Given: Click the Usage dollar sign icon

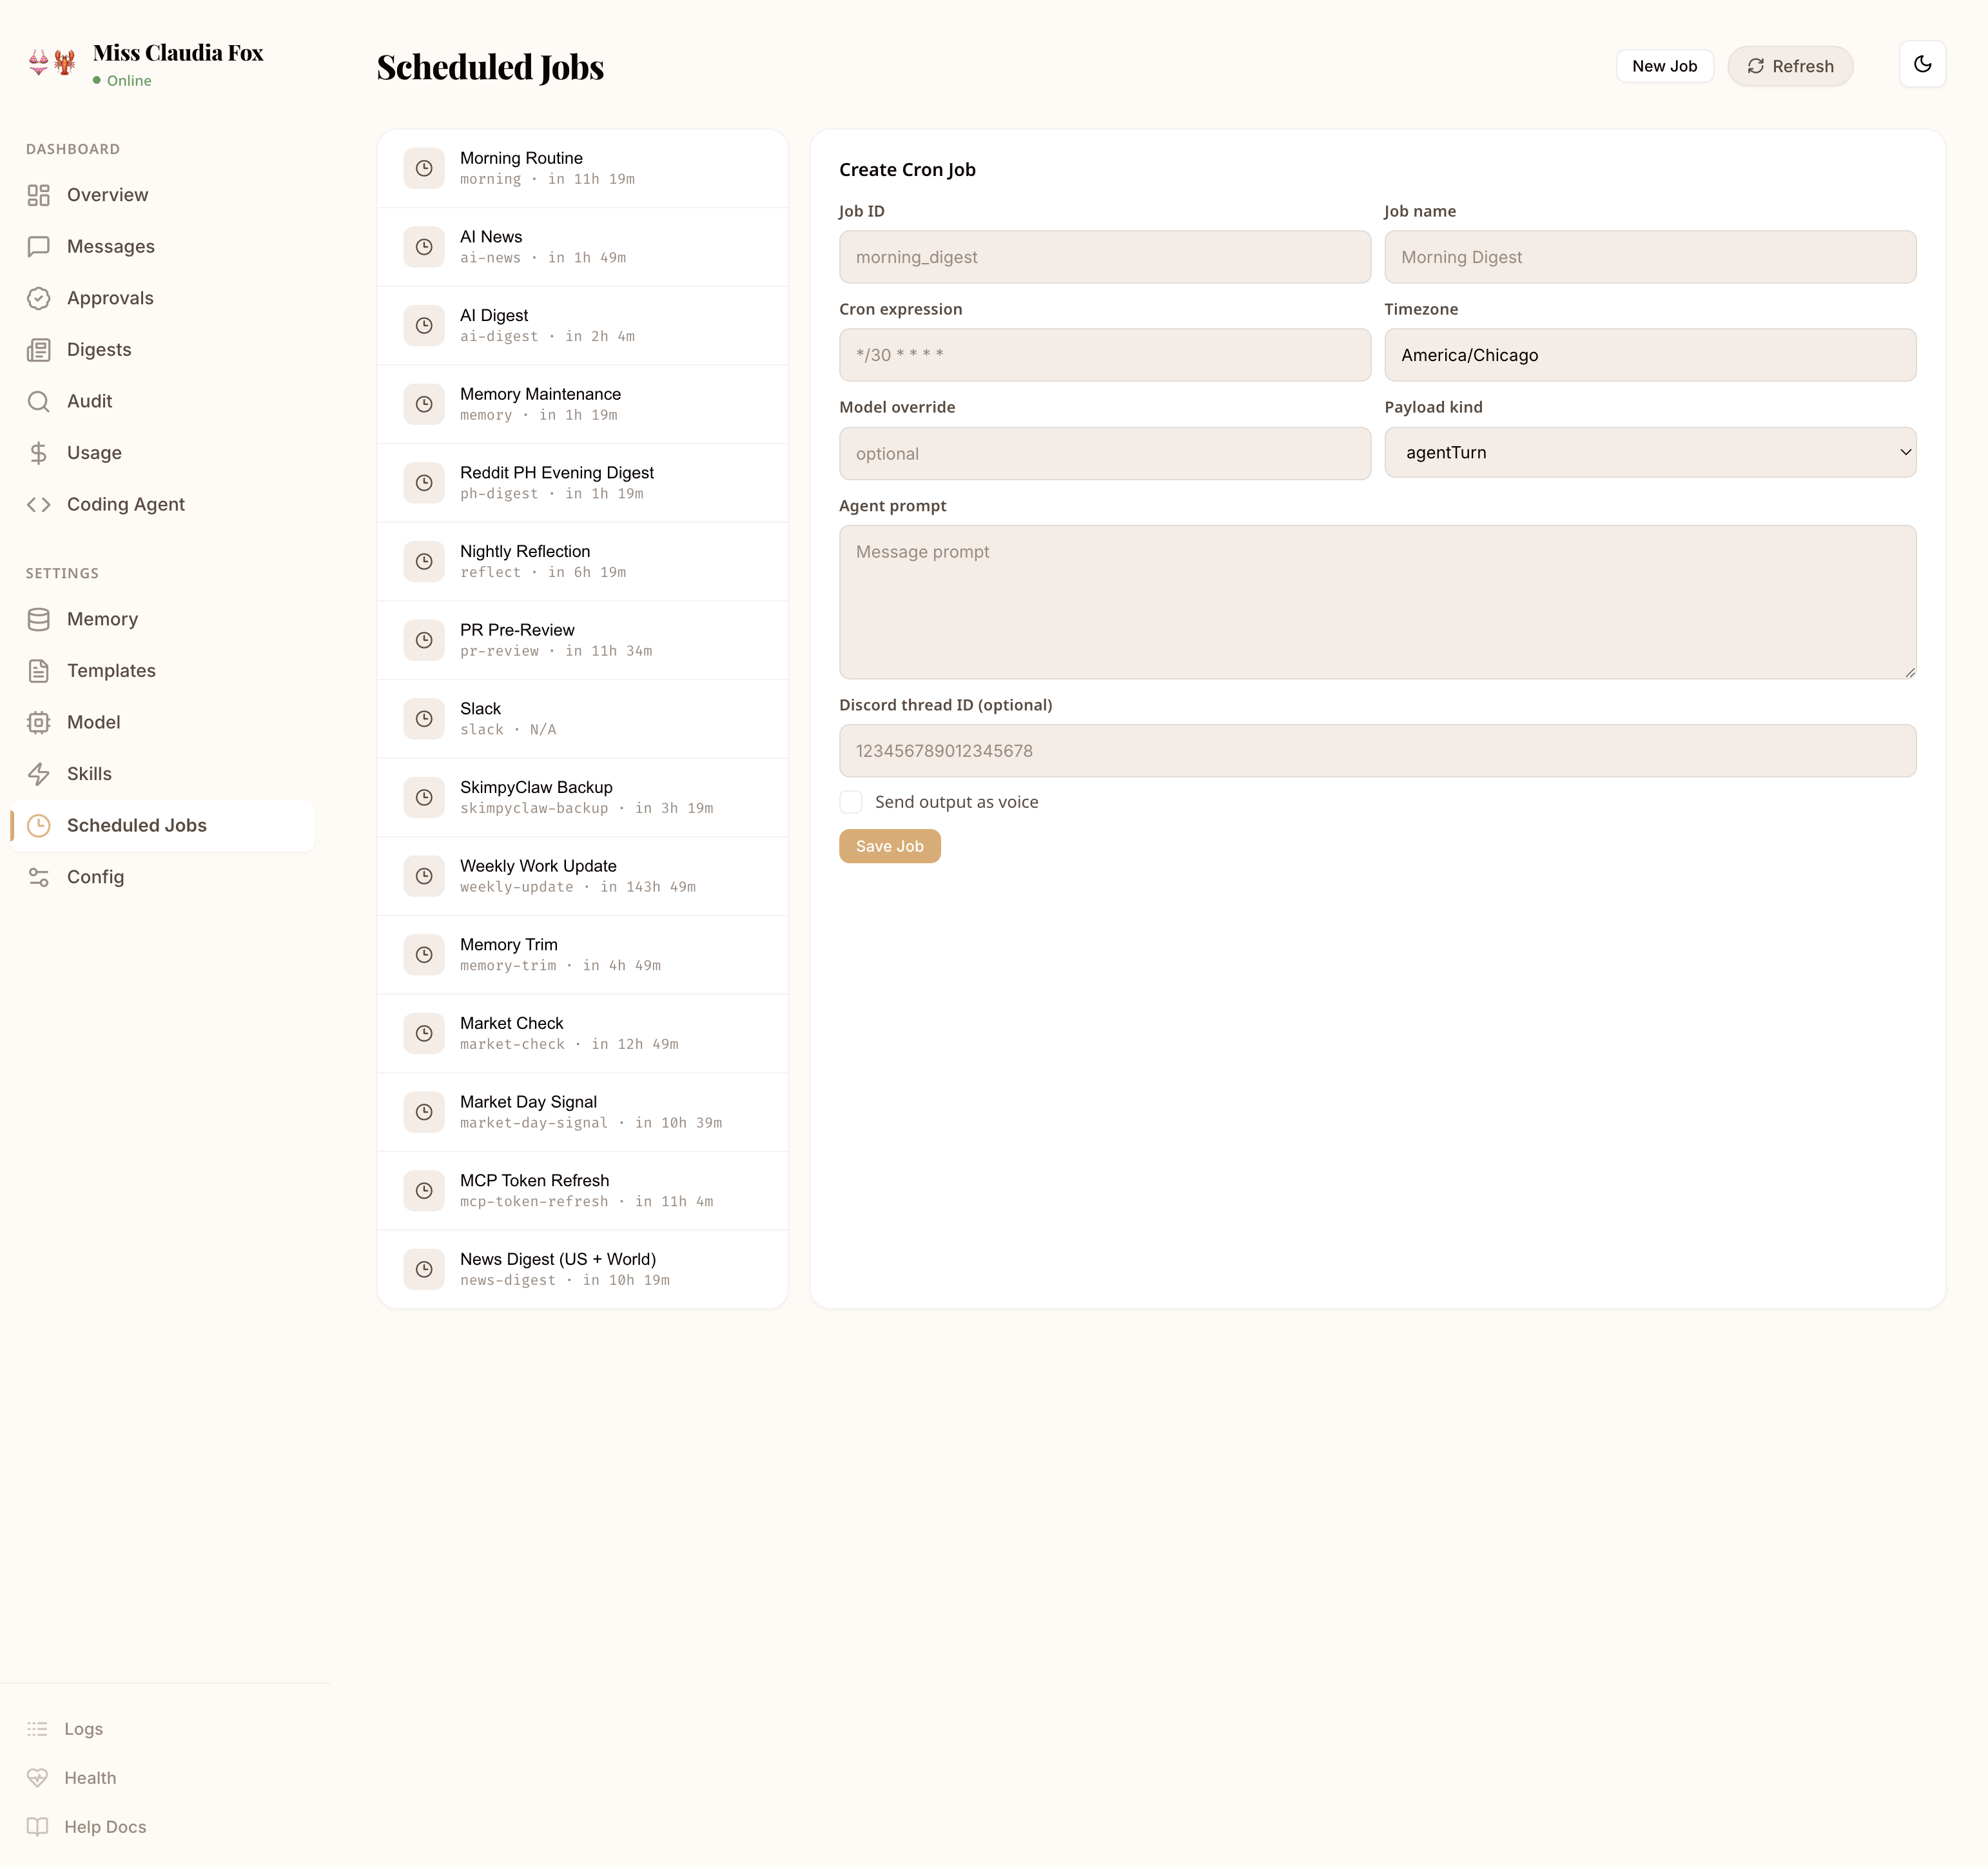Looking at the screenshot, I should point(39,452).
